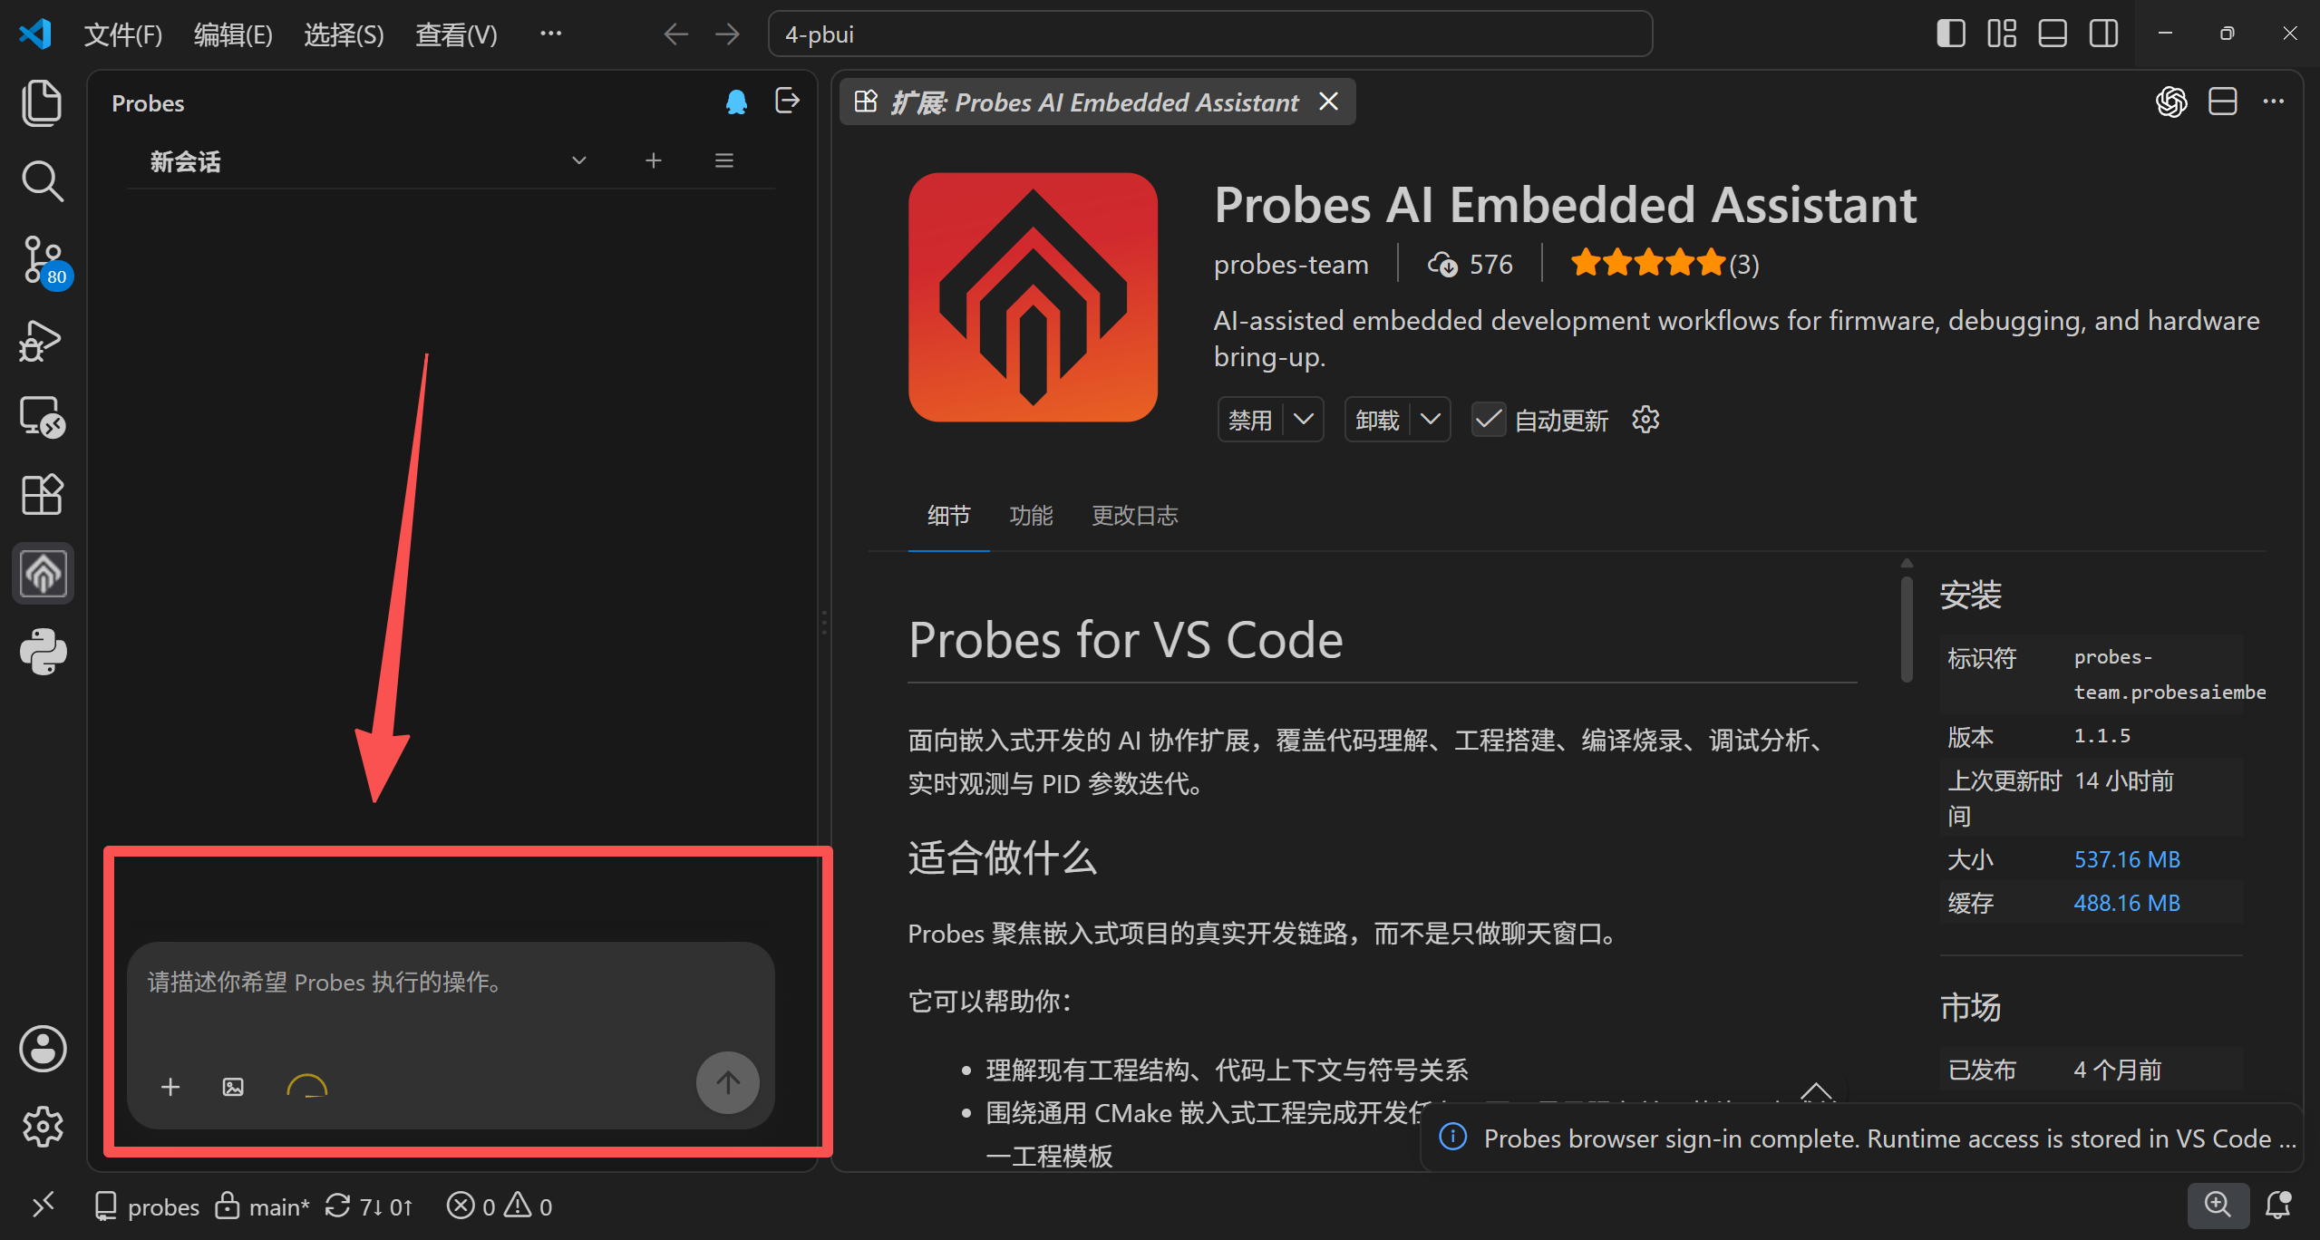2320x1240 pixels.
Task: Click the Probes extension logo image
Action: click(x=1033, y=296)
